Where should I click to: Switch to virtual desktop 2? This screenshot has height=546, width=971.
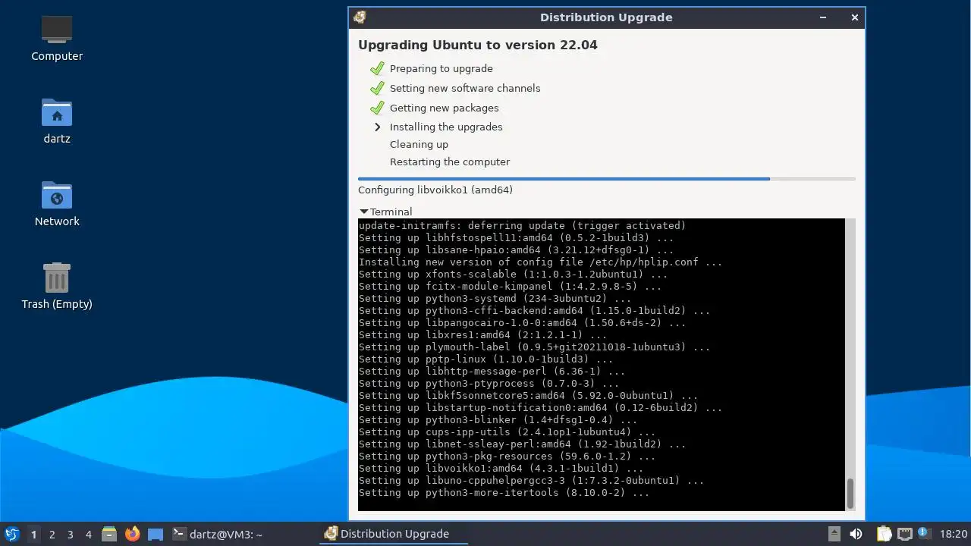pos(52,534)
